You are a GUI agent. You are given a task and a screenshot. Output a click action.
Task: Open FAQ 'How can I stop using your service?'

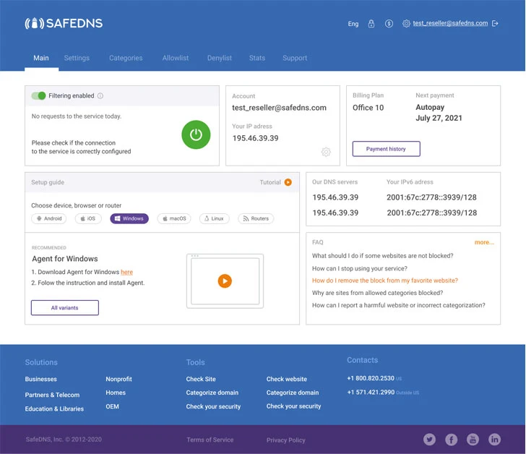[360, 268]
